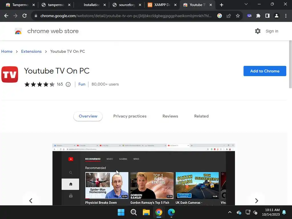Click the network display tray icon
Viewport: 292px width, 219px height.
click(x=248, y=212)
